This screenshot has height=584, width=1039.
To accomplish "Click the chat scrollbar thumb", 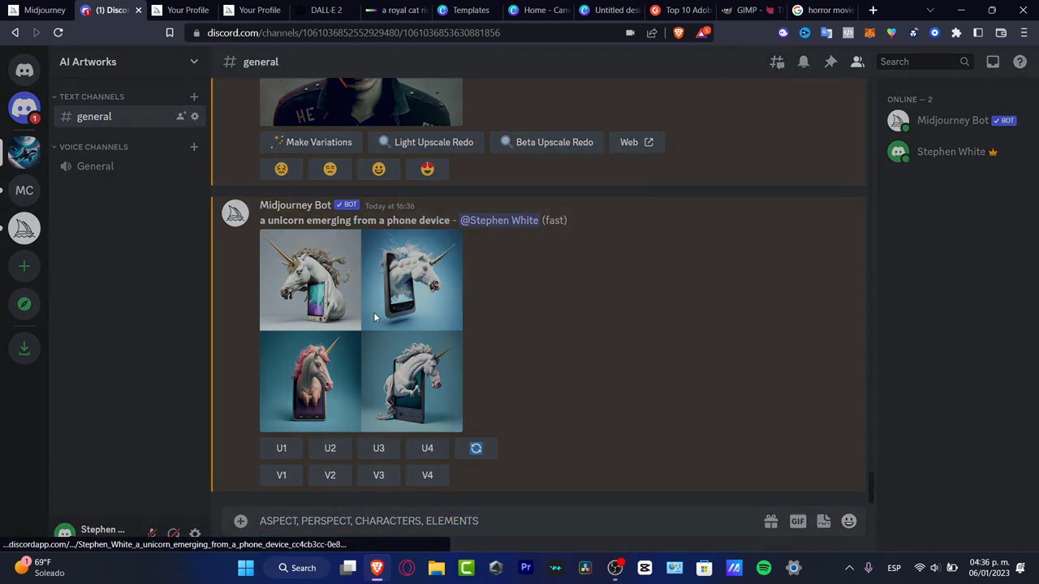I will click(x=871, y=487).
